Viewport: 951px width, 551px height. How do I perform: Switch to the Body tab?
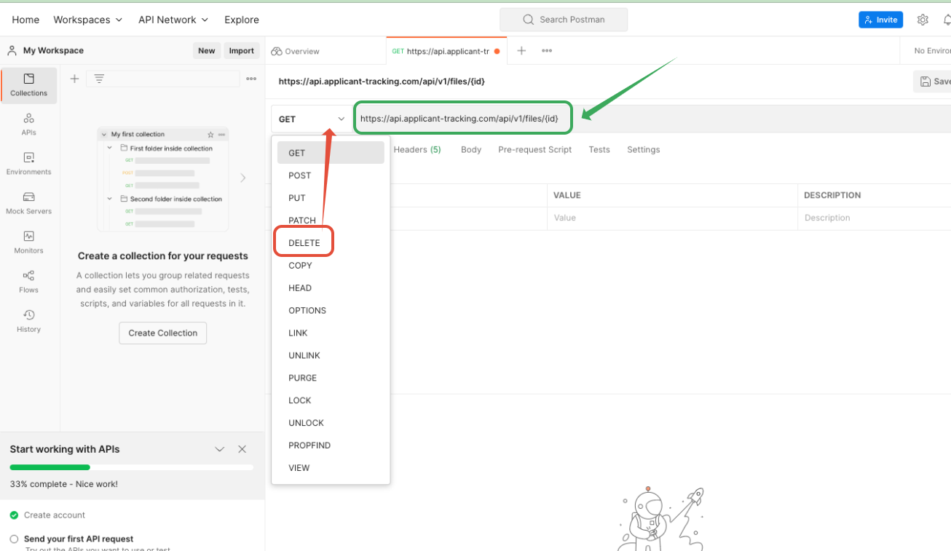(471, 149)
